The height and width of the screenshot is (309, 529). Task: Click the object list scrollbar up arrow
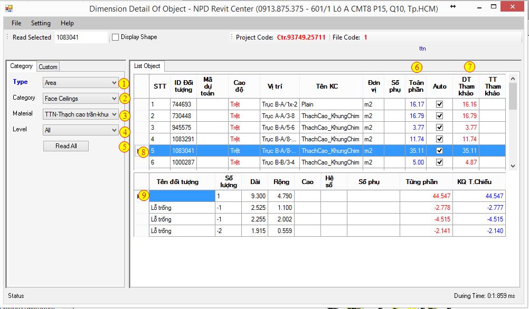[x=513, y=79]
